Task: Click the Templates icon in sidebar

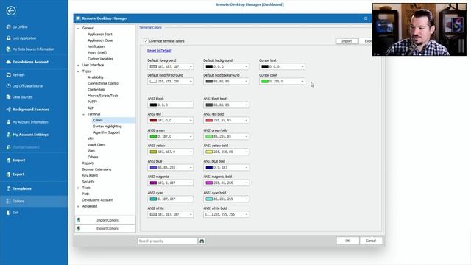Action: (x=8, y=188)
